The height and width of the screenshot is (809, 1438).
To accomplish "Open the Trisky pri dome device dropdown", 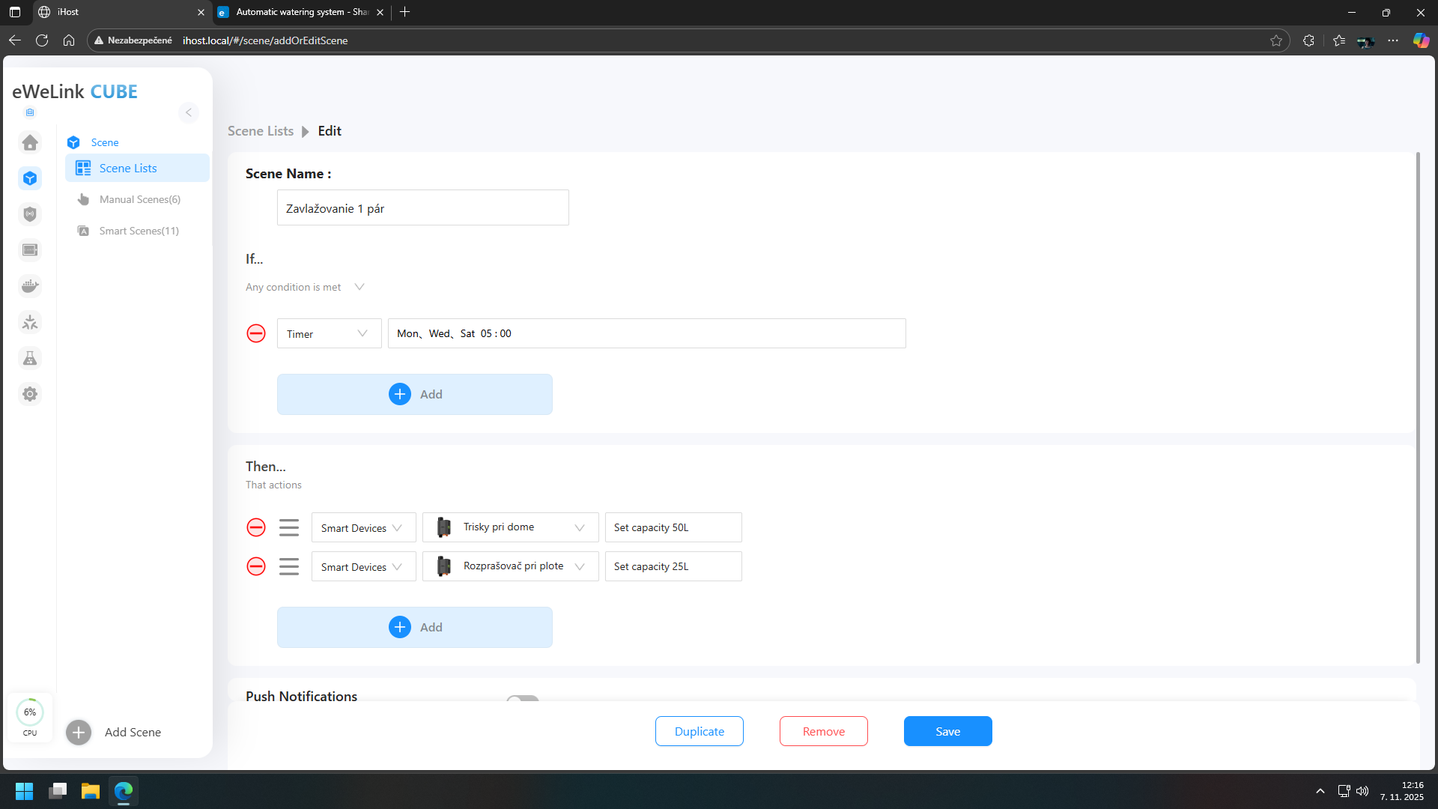I will coord(510,527).
